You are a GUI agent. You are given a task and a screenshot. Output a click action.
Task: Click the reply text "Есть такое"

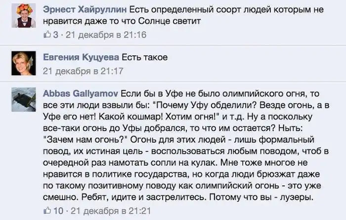coord(144,57)
